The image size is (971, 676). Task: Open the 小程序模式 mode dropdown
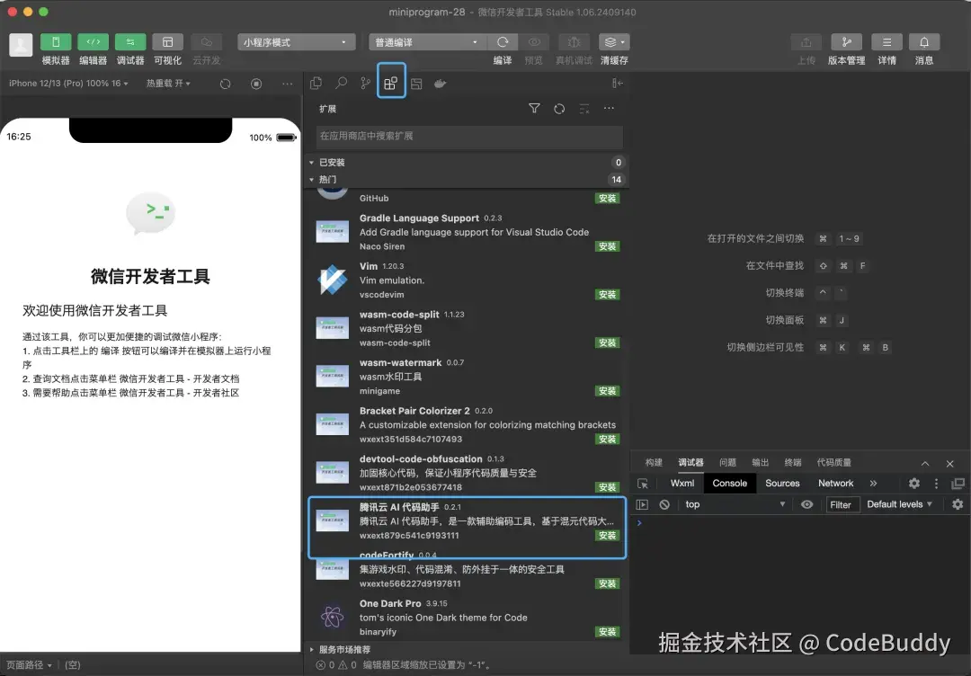coord(297,41)
